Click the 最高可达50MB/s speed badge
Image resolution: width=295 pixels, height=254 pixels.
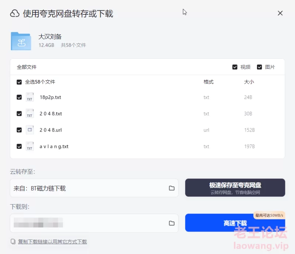269,215
